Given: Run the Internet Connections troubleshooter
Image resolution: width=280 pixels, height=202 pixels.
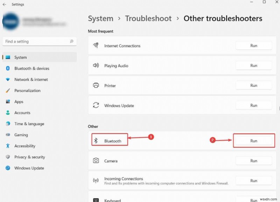Looking at the screenshot, I should pyautogui.click(x=253, y=46).
